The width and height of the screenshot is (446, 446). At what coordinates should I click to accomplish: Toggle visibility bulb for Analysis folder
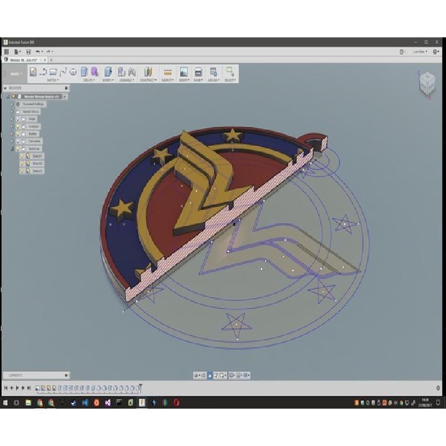coord(18,127)
